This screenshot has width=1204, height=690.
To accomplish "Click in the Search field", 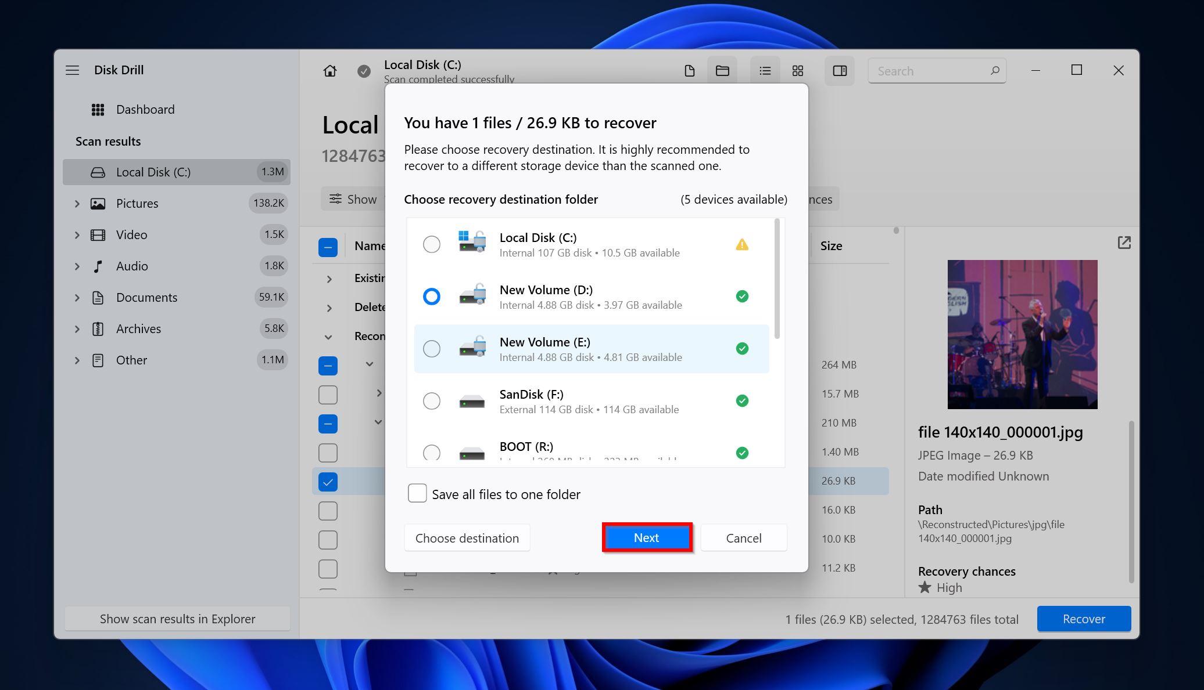I will [x=937, y=71].
